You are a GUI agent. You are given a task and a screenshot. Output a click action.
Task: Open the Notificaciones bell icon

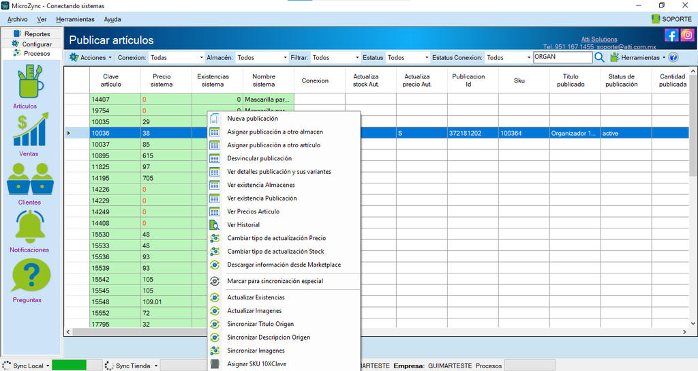(x=30, y=226)
